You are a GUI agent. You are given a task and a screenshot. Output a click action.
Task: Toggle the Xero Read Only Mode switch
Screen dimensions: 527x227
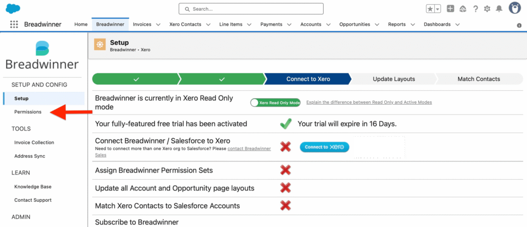(x=276, y=103)
